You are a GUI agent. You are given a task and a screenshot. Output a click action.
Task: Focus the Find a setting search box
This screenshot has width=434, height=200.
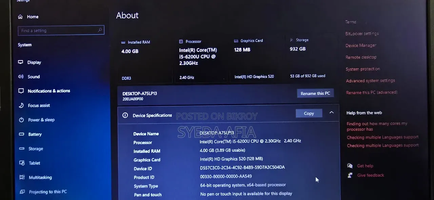coord(61,30)
